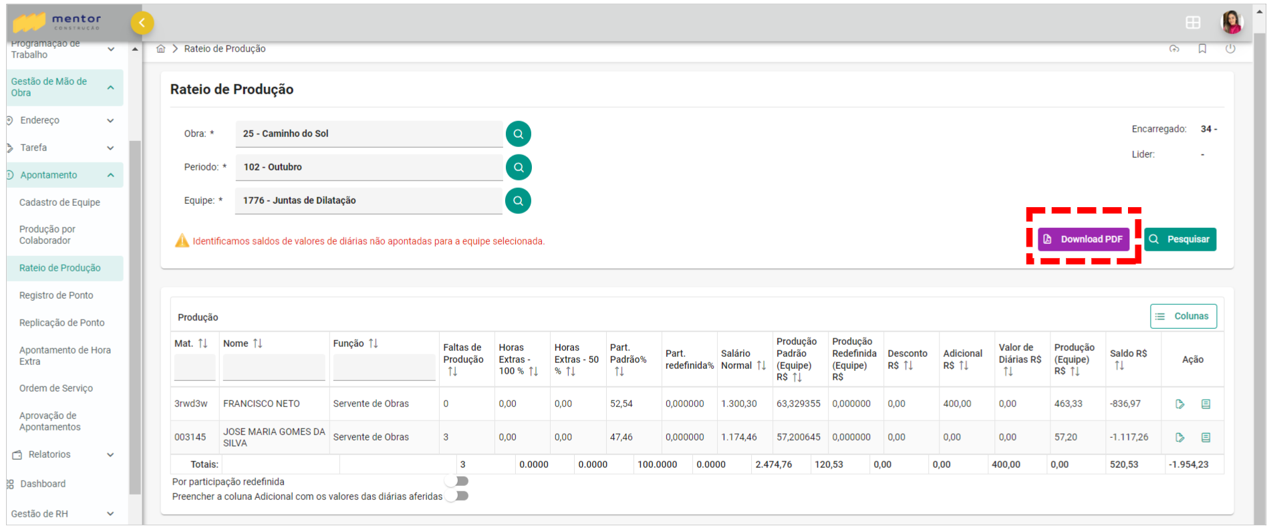Open Cadastro de Equipe menu item

point(59,203)
